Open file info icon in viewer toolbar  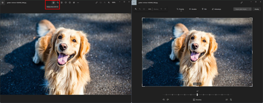point(70,3)
